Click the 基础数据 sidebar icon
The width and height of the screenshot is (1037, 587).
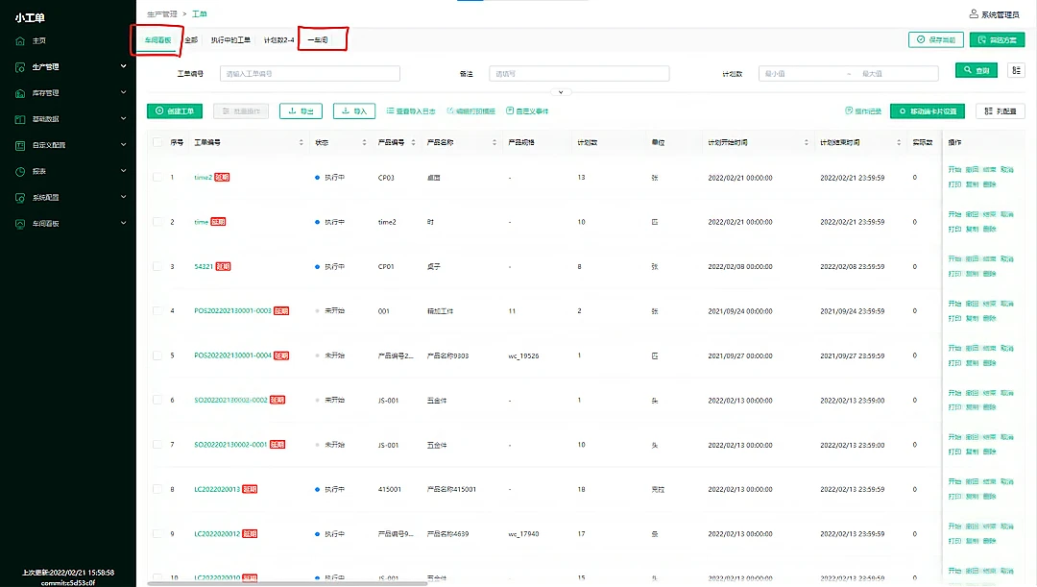(x=19, y=119)
